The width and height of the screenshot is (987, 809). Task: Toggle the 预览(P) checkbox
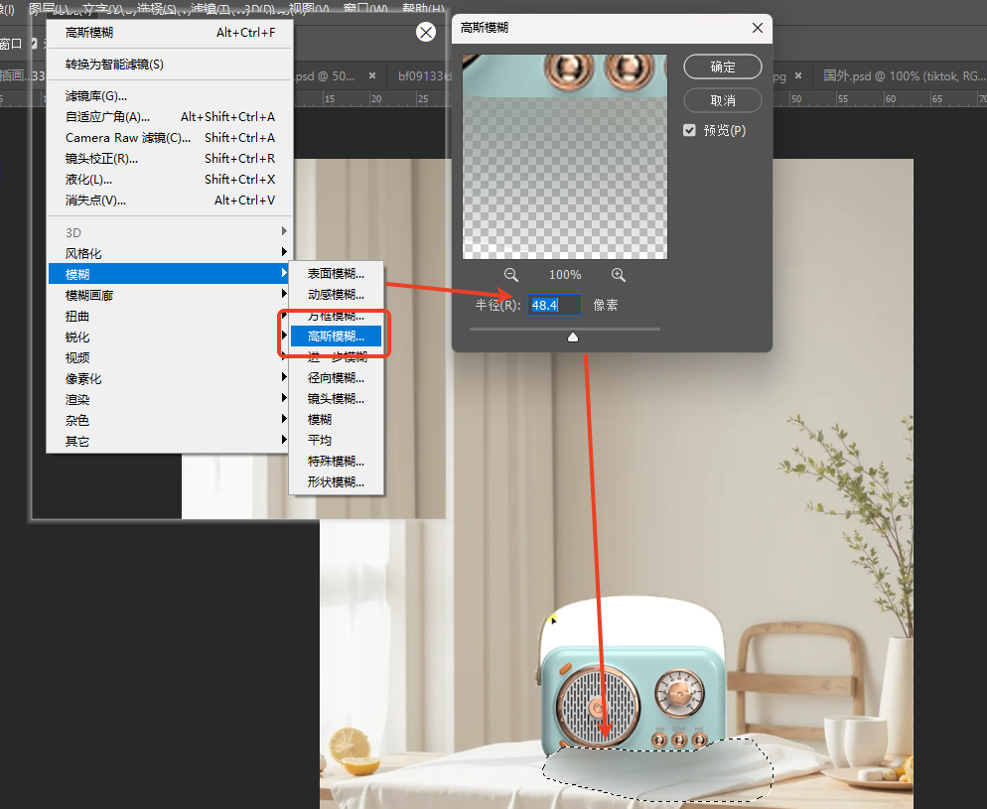[690, 130]
